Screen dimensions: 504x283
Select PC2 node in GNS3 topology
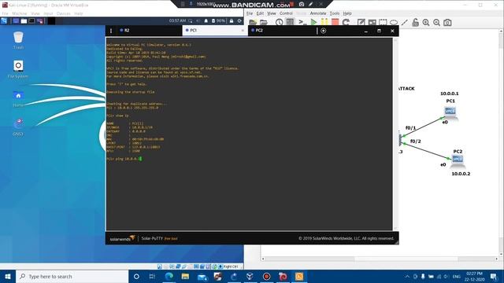[458, 160]
